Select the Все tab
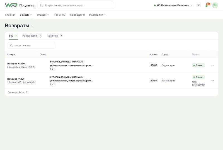The image size is (223, 150). coord(13,36)
